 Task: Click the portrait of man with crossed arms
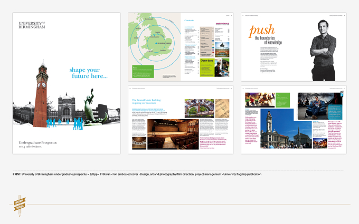[324, 50]
